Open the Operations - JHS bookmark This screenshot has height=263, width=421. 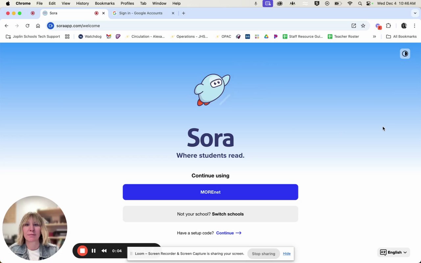tap(189, 36)
